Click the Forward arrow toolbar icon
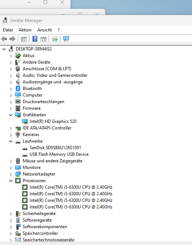Viewport: 192px width, 245px height. 12,39
